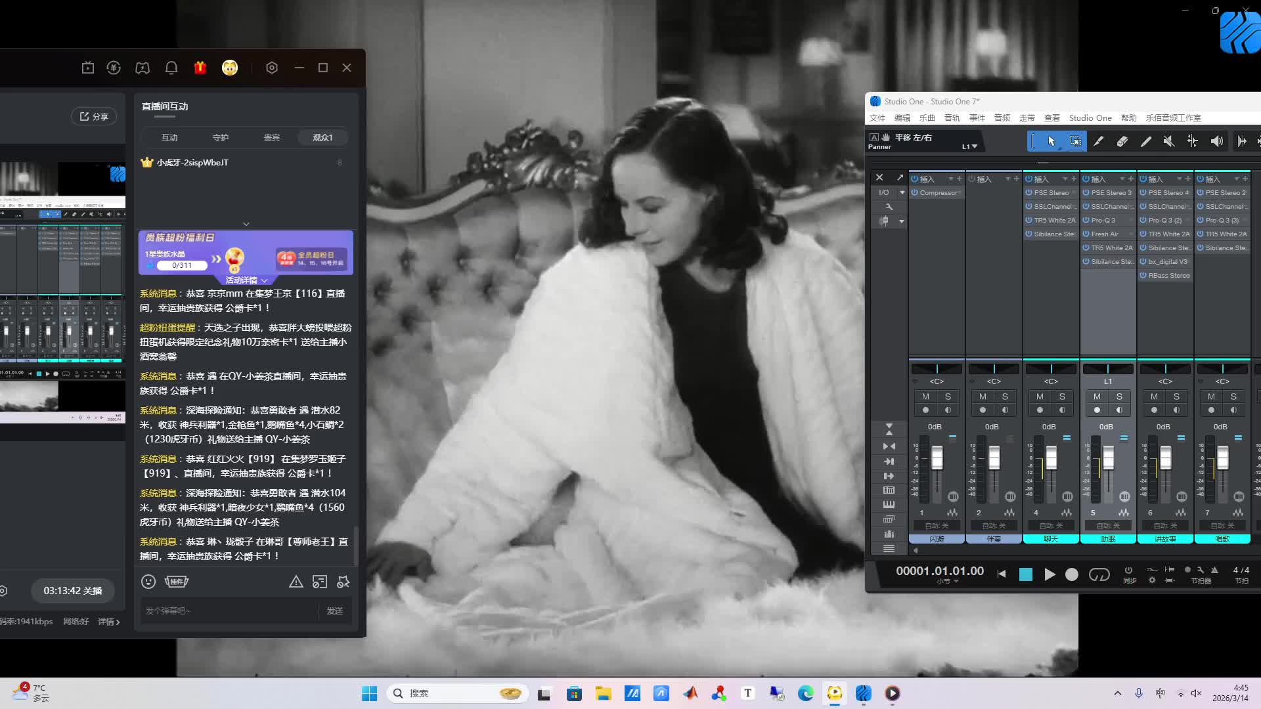Open the 小节 time format dropdown

[x=956, y=582]
